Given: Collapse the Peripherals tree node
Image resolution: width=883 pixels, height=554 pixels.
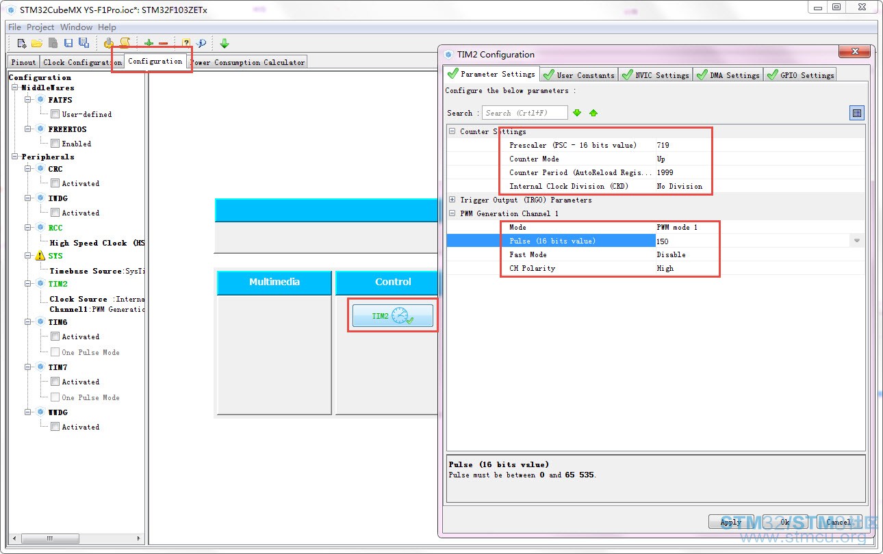Looking at the screenshot, I should click(15, 157).
